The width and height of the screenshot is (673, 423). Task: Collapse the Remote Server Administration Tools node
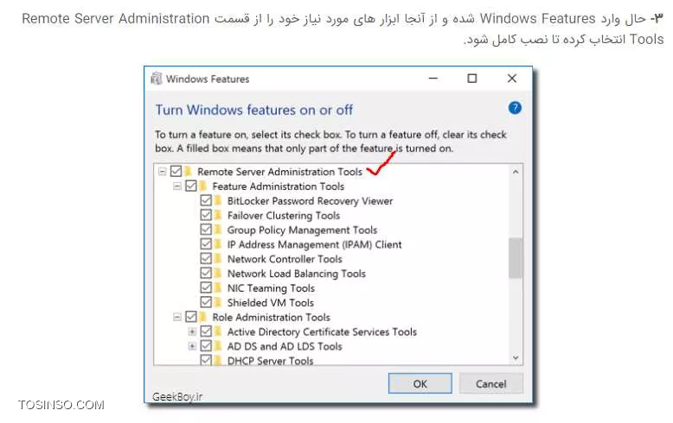(x=163, y=172)
